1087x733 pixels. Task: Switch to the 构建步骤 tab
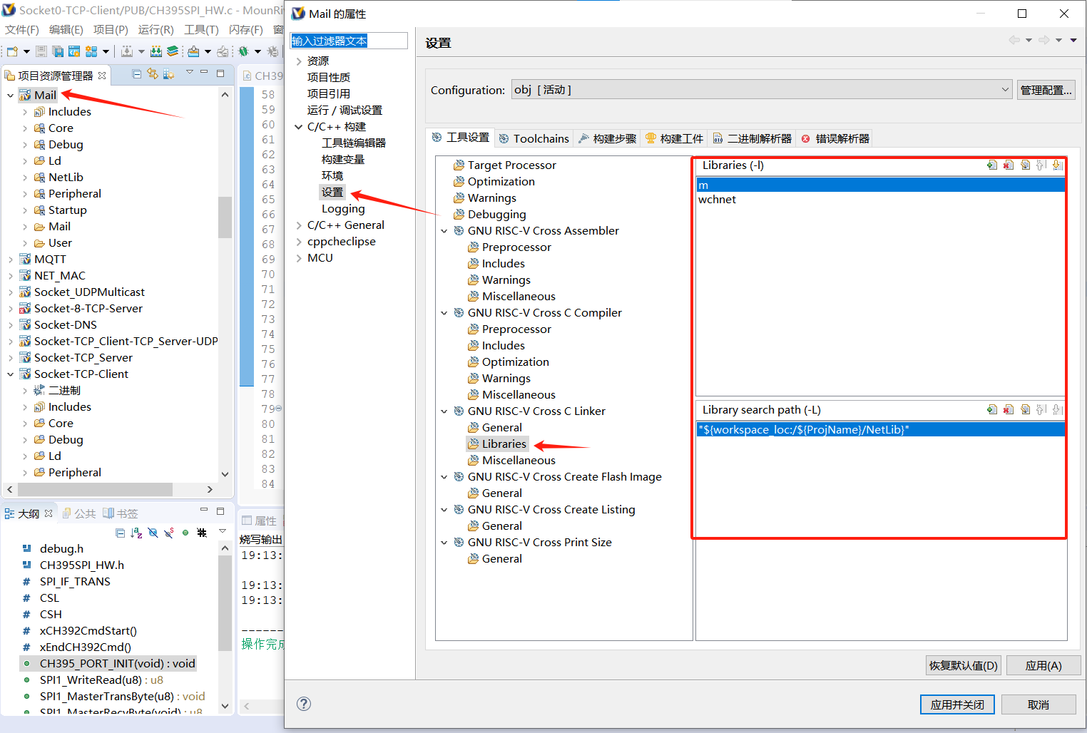click(608, 138)
